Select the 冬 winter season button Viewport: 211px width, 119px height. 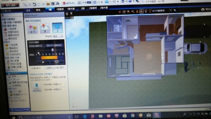tap(57, 28)
